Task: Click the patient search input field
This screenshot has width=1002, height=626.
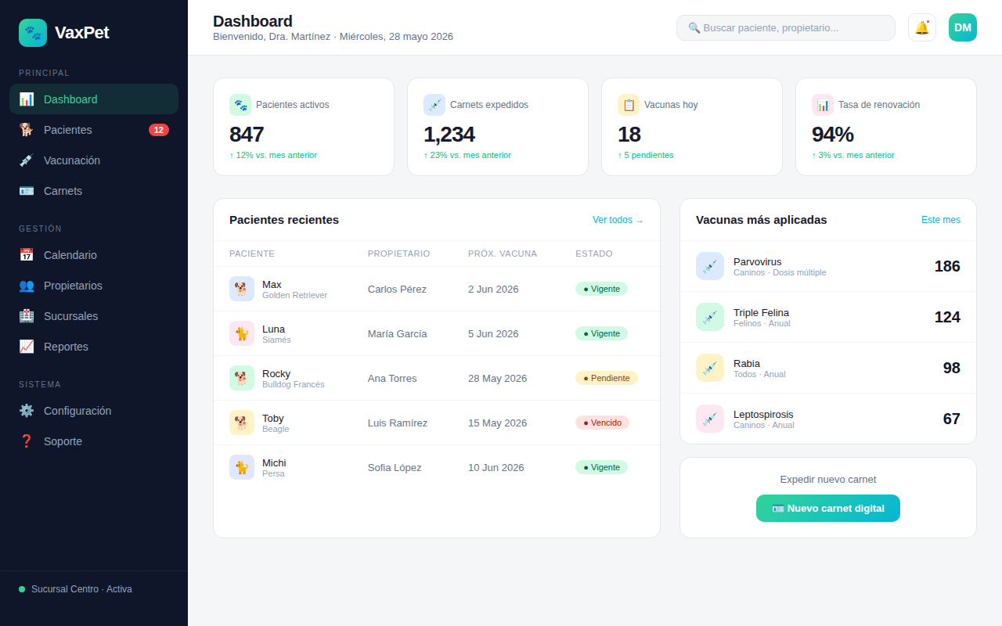Action: (x=786, y=27)
